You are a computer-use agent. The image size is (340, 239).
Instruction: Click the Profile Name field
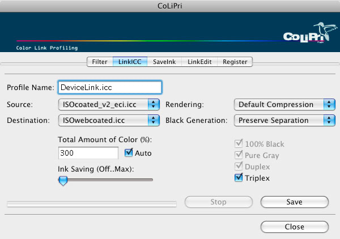110,87
